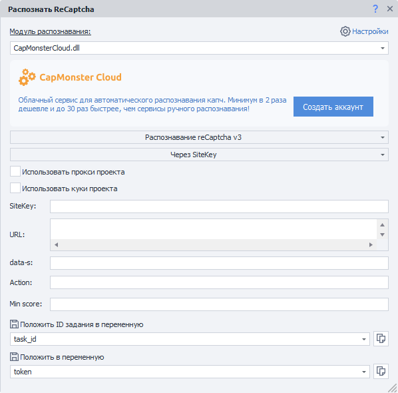Click the copy icon next to task_id

[x=381, y=338]
